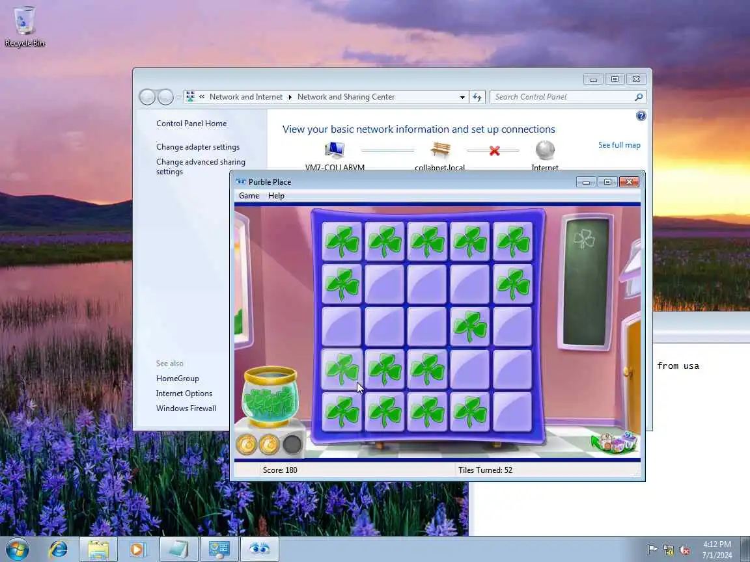Click the chalkboard showing the shamrock
Viewport: 750px width, 562px height.
point(585,282)
